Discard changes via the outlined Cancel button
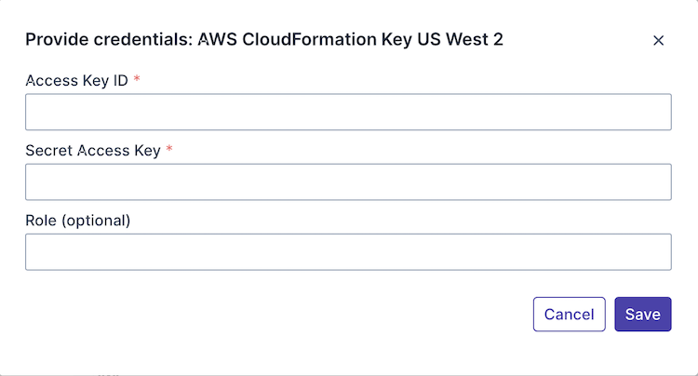 click(569, 315)
